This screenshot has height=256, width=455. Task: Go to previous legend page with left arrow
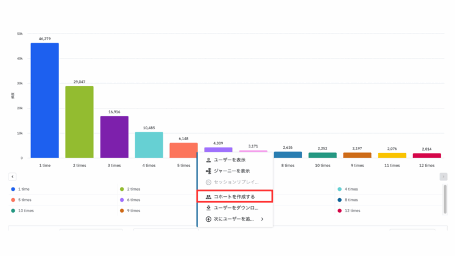(12, 177)
